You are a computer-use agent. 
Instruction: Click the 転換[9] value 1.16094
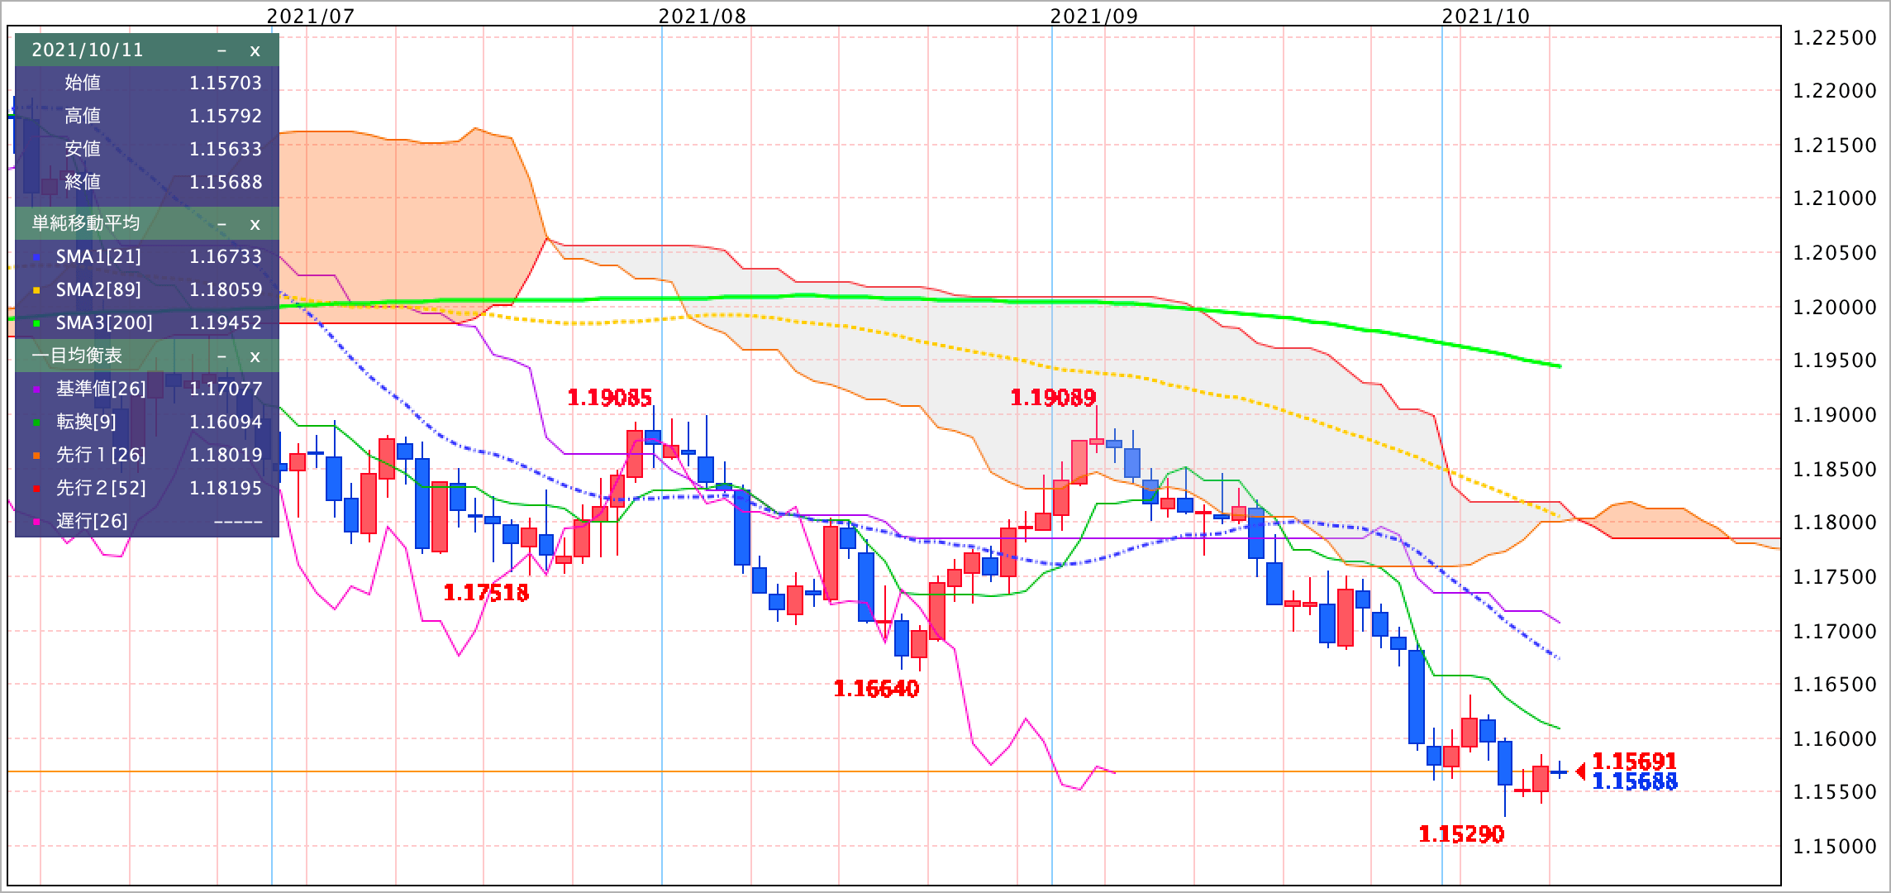coord(226,422)
